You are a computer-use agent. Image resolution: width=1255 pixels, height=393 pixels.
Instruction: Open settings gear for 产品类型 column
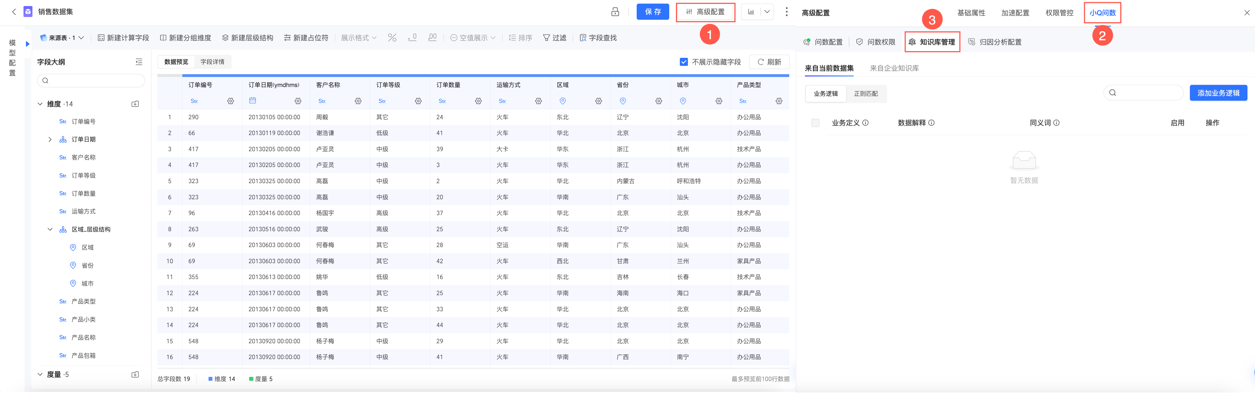click(x=779, y=101)
